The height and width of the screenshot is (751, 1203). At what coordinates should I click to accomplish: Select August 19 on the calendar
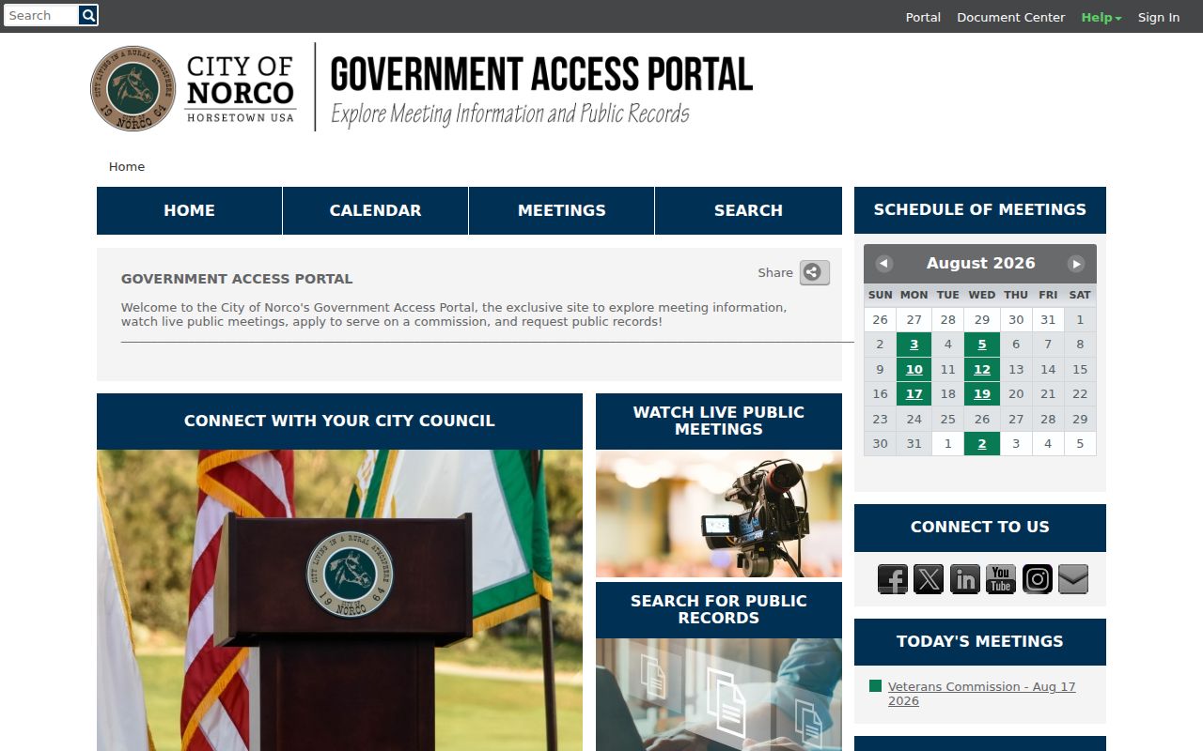(982, 393)
